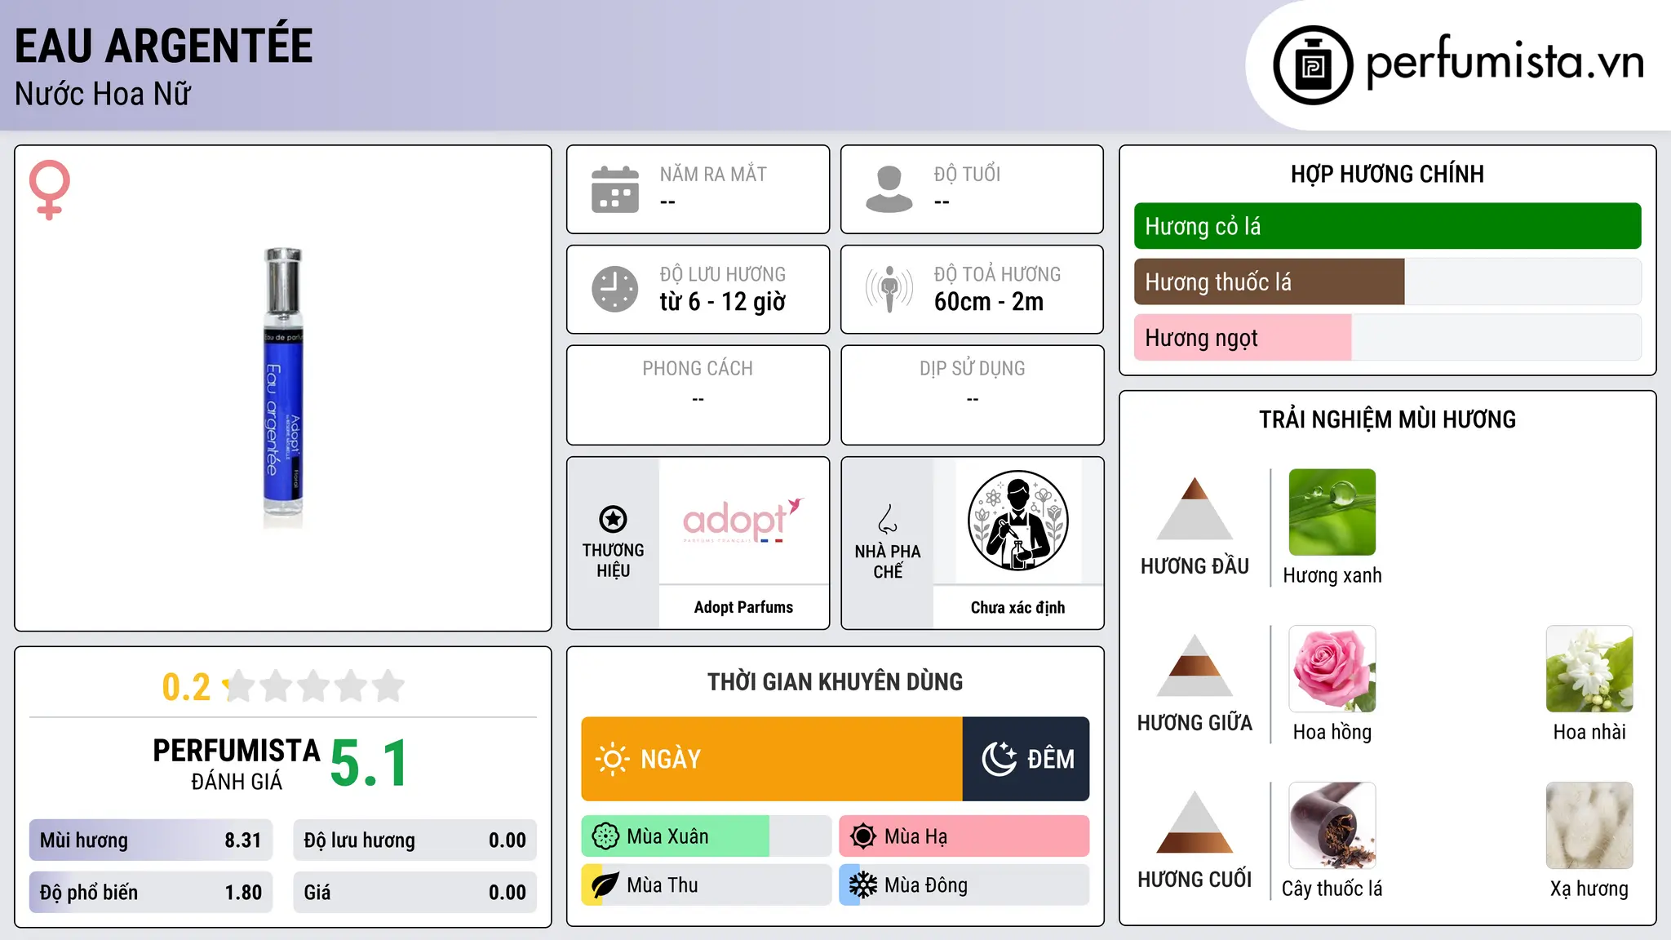
Task: Click the Chưa xác định perfumer label
Action: tap(1017, 607)
